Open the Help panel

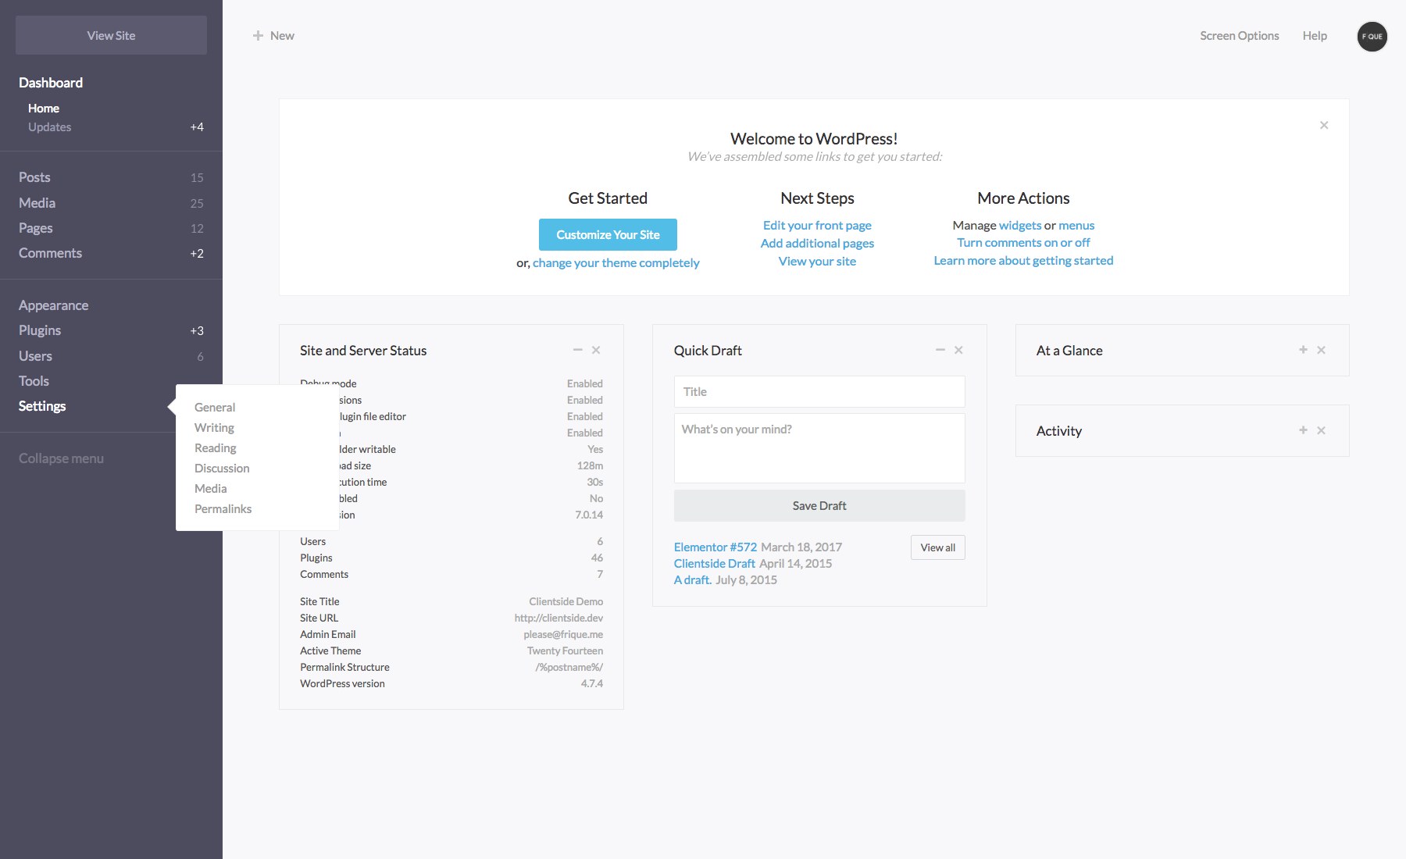click(1315, 36)
